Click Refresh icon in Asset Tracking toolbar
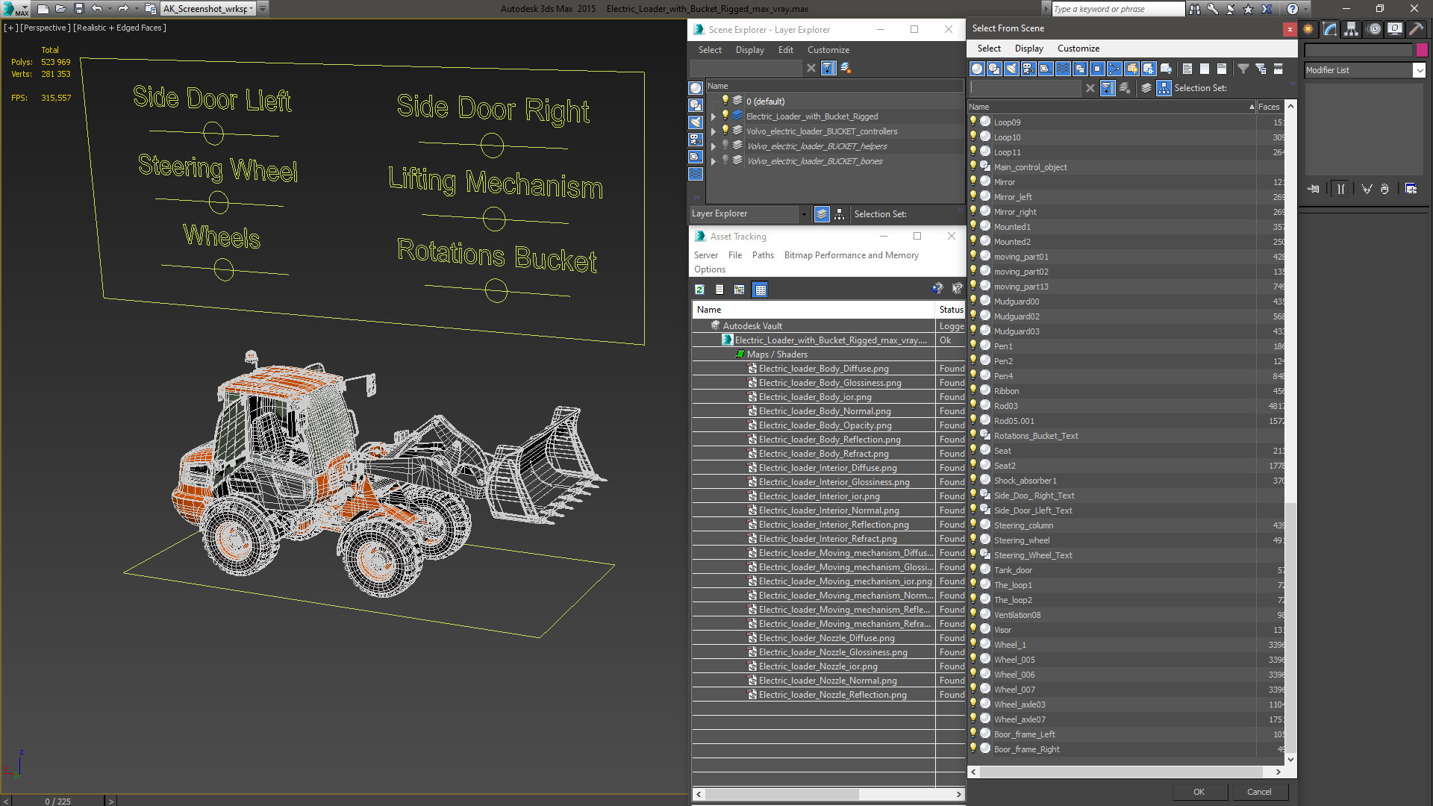This screenshot has height=806, width=1433. click(x=699, y=290)
